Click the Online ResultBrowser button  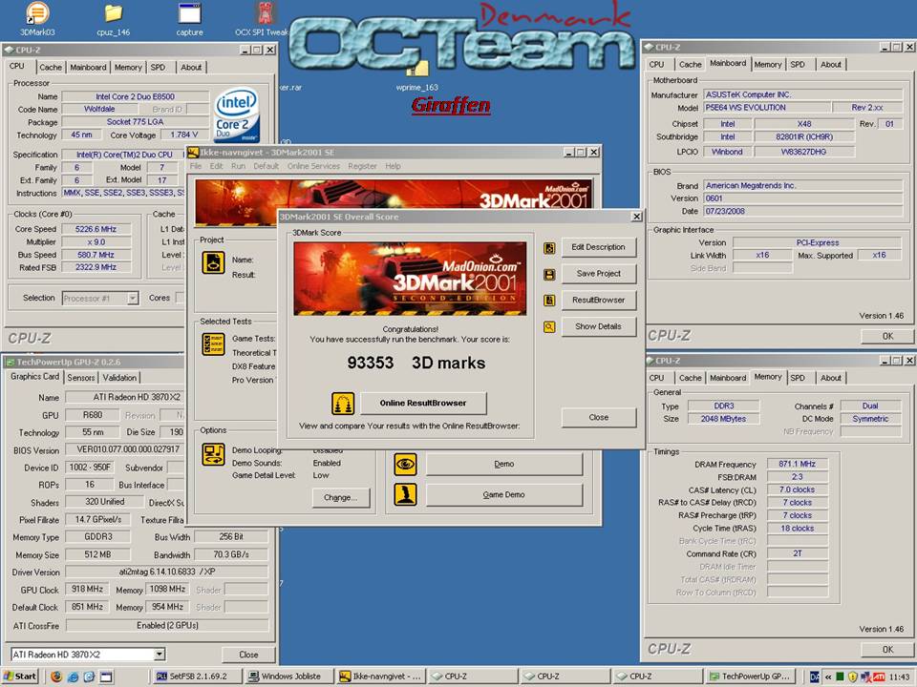[x=423, y=403]
